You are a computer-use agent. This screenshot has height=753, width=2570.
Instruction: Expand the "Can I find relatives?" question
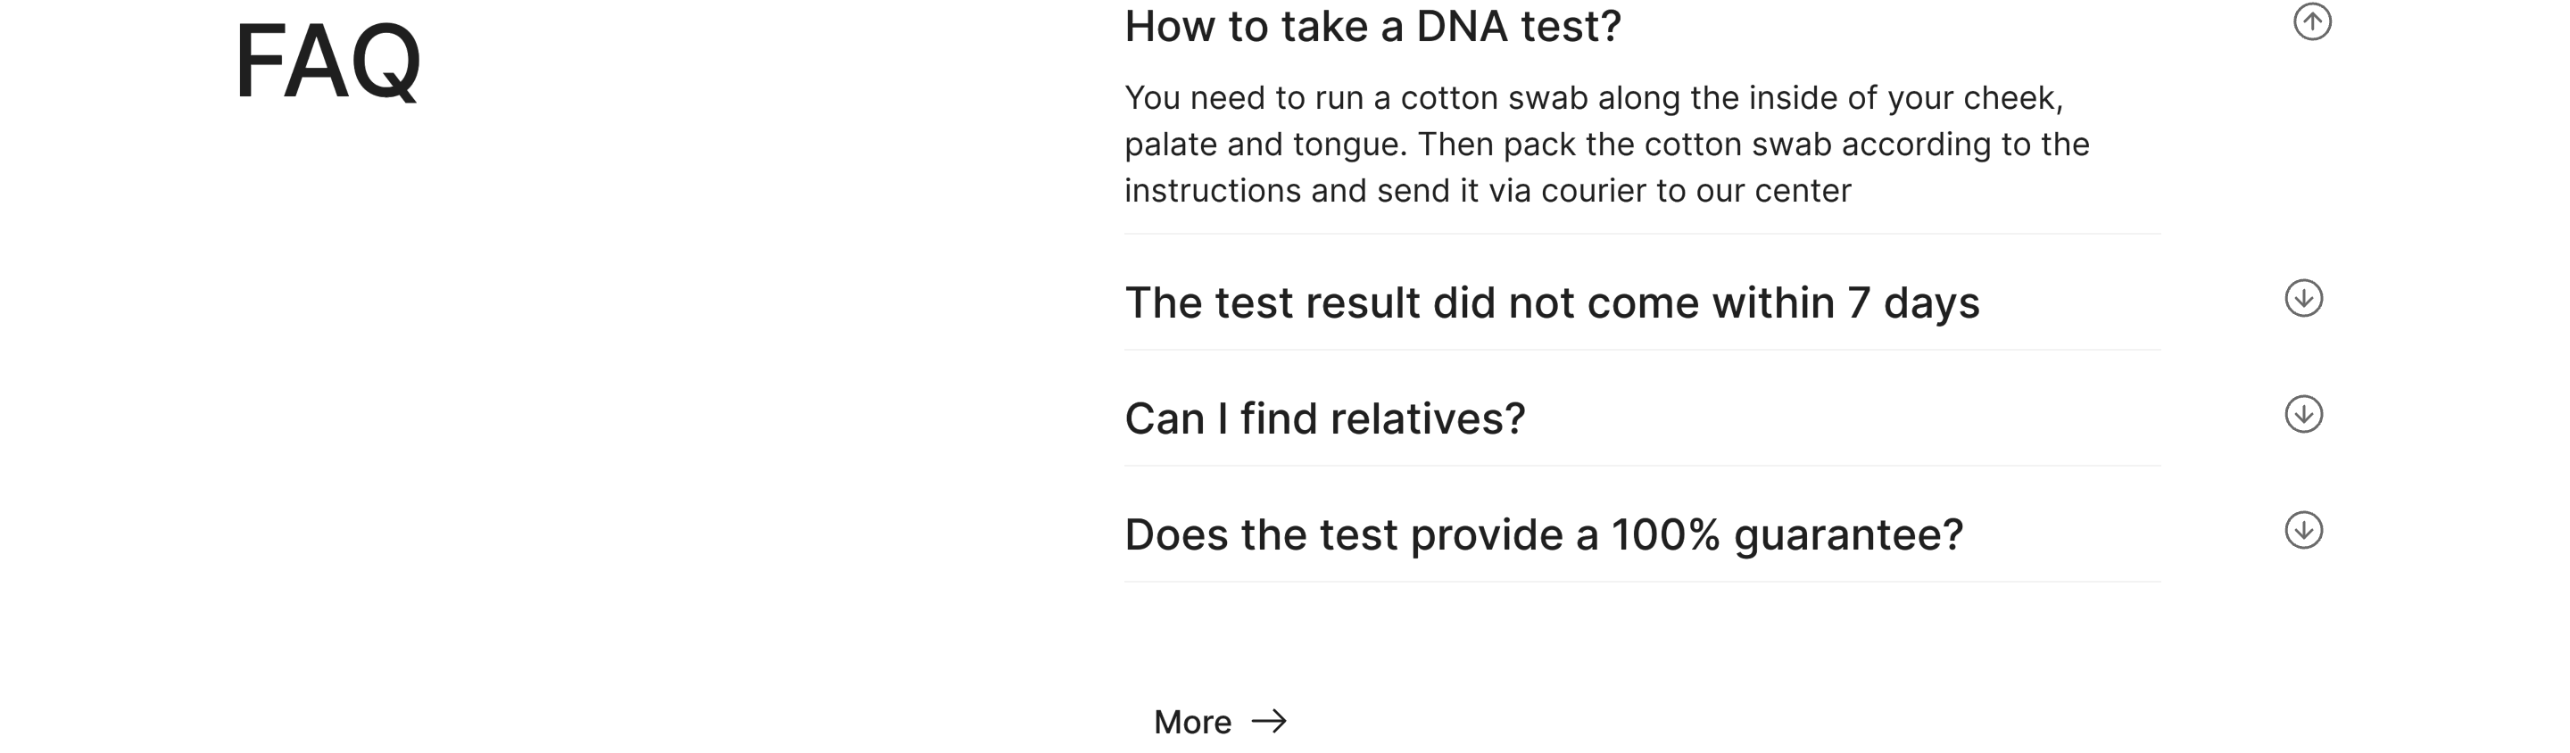1324,419
